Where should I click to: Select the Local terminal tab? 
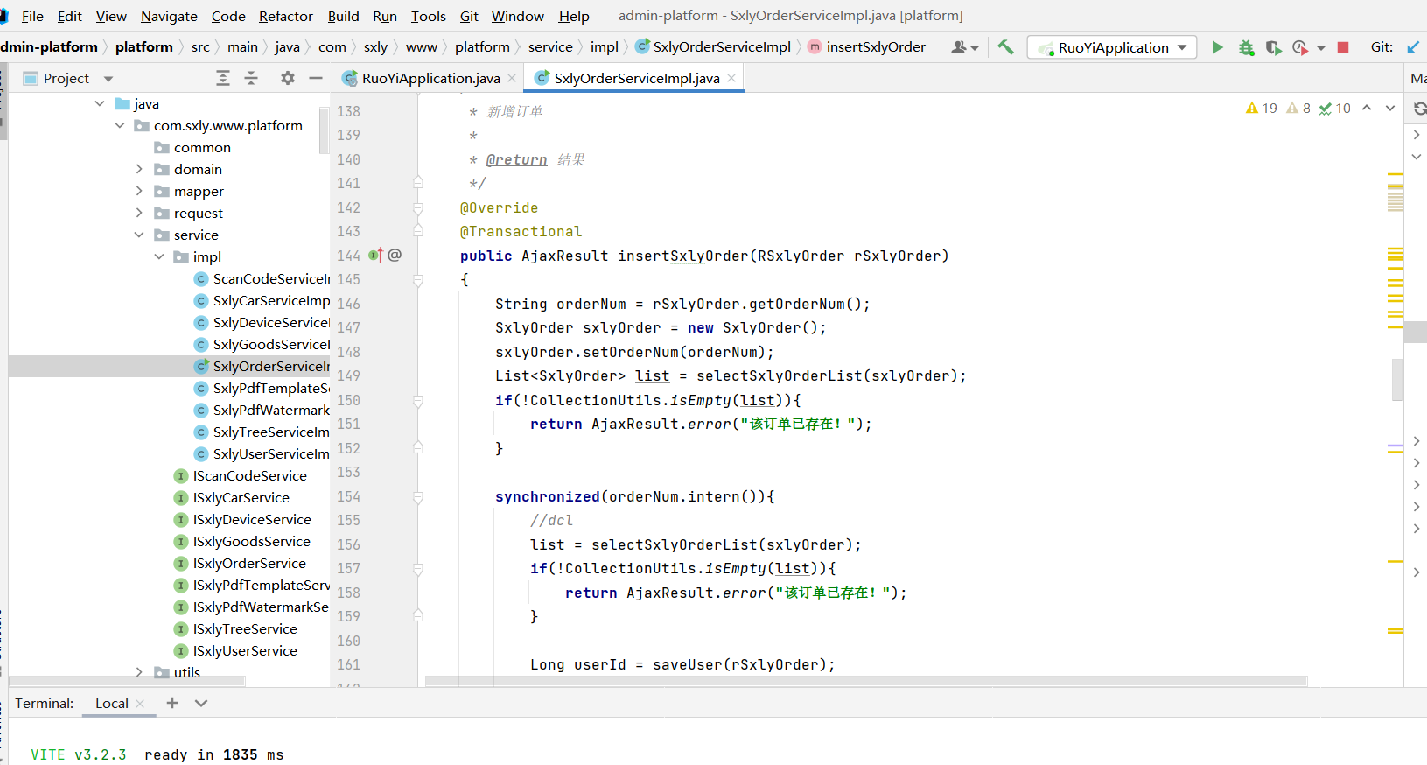[112, 703]
